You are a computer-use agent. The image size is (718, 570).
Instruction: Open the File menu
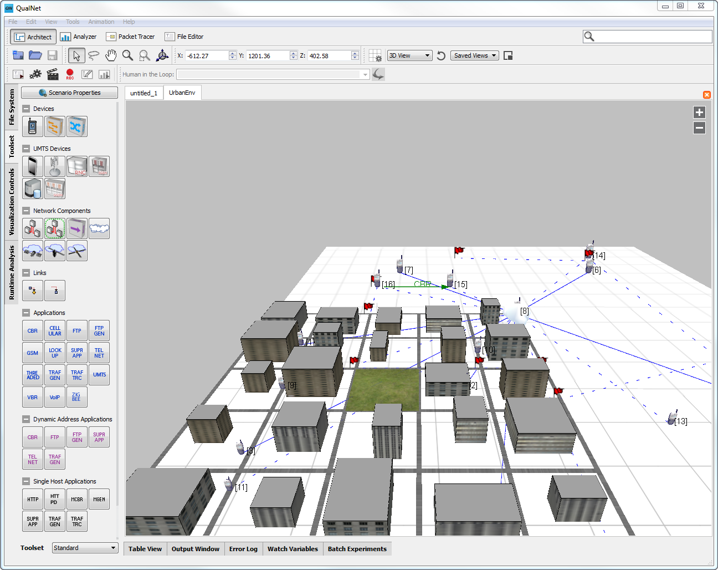tap(13, 22)
